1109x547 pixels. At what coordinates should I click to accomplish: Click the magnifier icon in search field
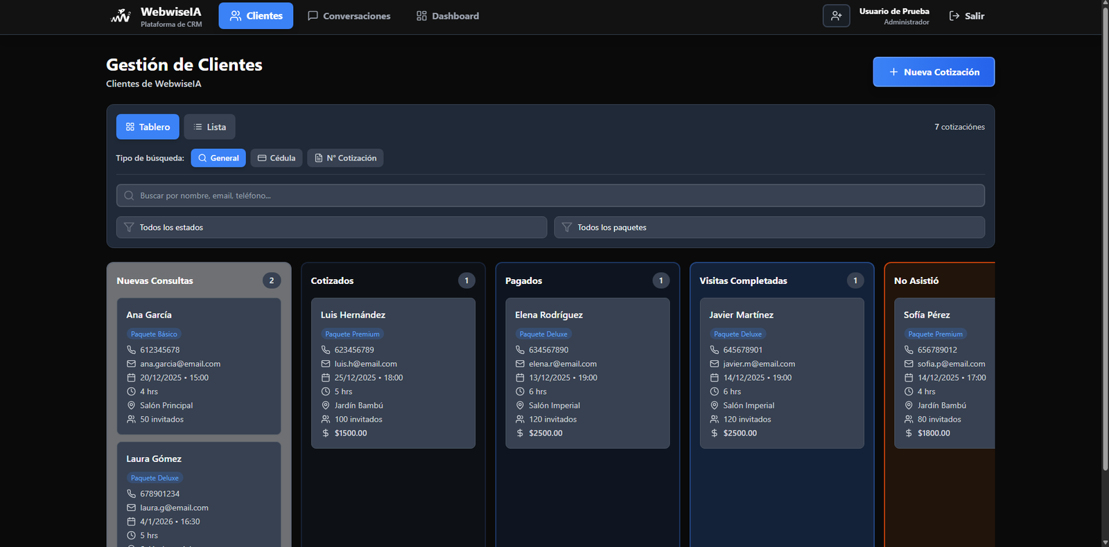point(129,196)
